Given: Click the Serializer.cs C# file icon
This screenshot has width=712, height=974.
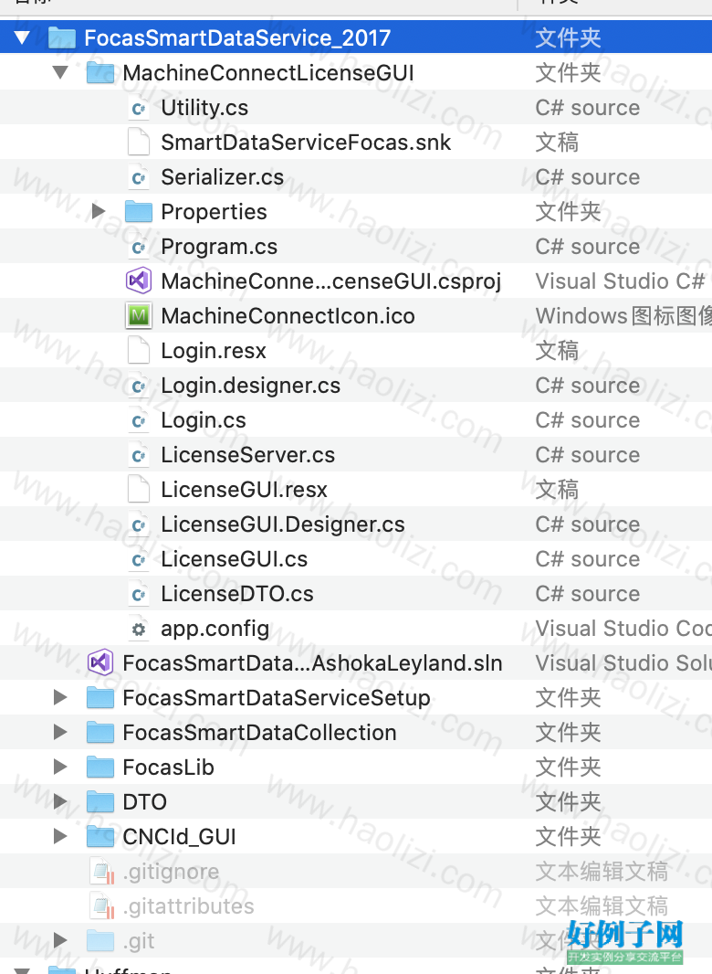Looking at the screenshot, I should click(x=139, y=177).
